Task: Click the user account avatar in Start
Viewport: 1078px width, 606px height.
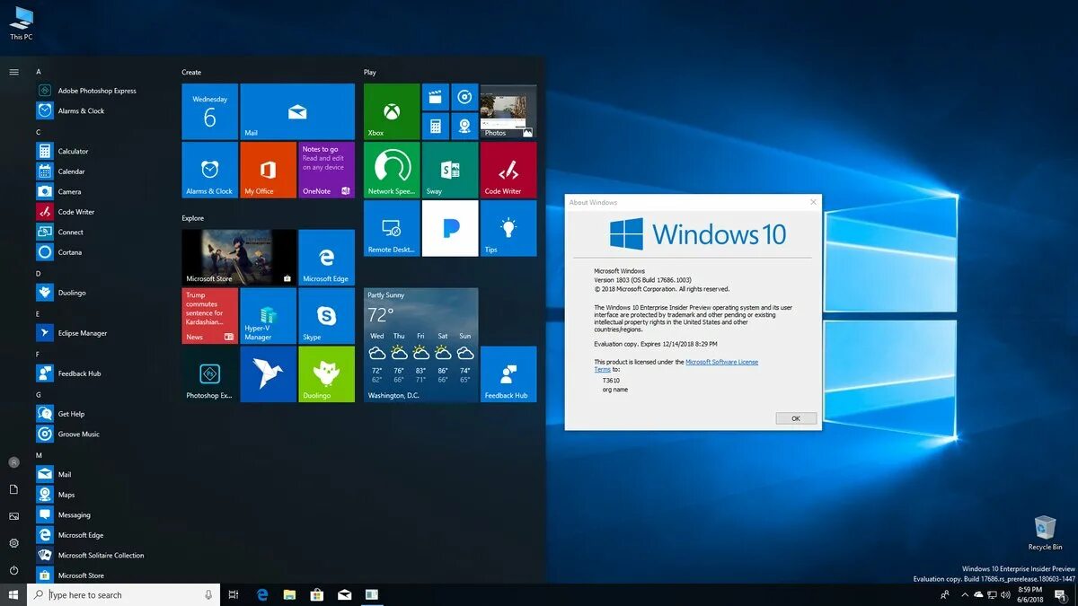Action: tap(13, 462)
